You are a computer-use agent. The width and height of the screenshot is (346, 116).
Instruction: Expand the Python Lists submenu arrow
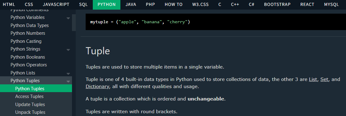click(68, 74)
